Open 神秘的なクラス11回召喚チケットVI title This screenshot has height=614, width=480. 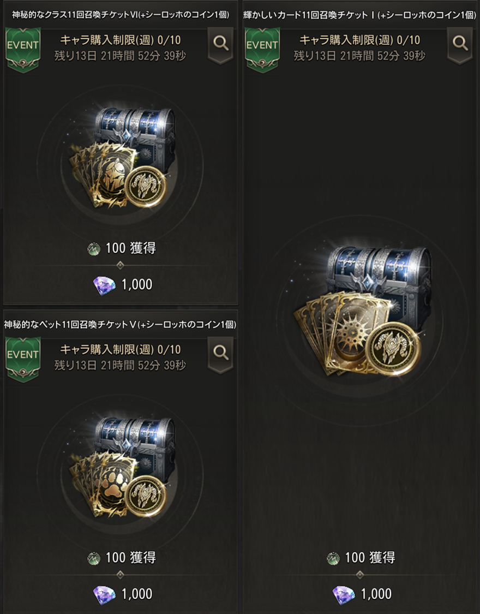121,15
